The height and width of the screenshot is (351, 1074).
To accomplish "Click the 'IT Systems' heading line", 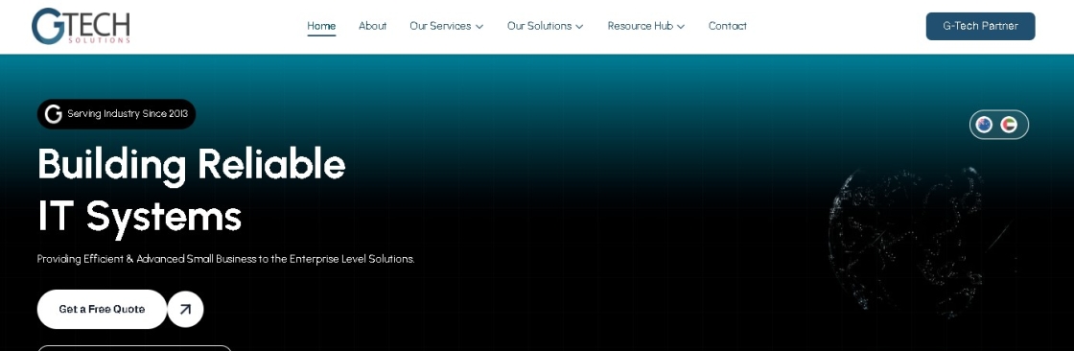I will [x=140, y=217].
